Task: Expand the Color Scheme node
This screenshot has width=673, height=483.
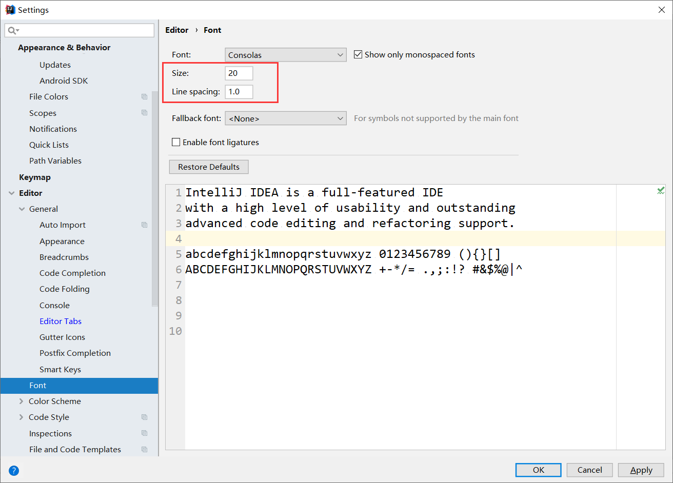Action: (22, 401)
